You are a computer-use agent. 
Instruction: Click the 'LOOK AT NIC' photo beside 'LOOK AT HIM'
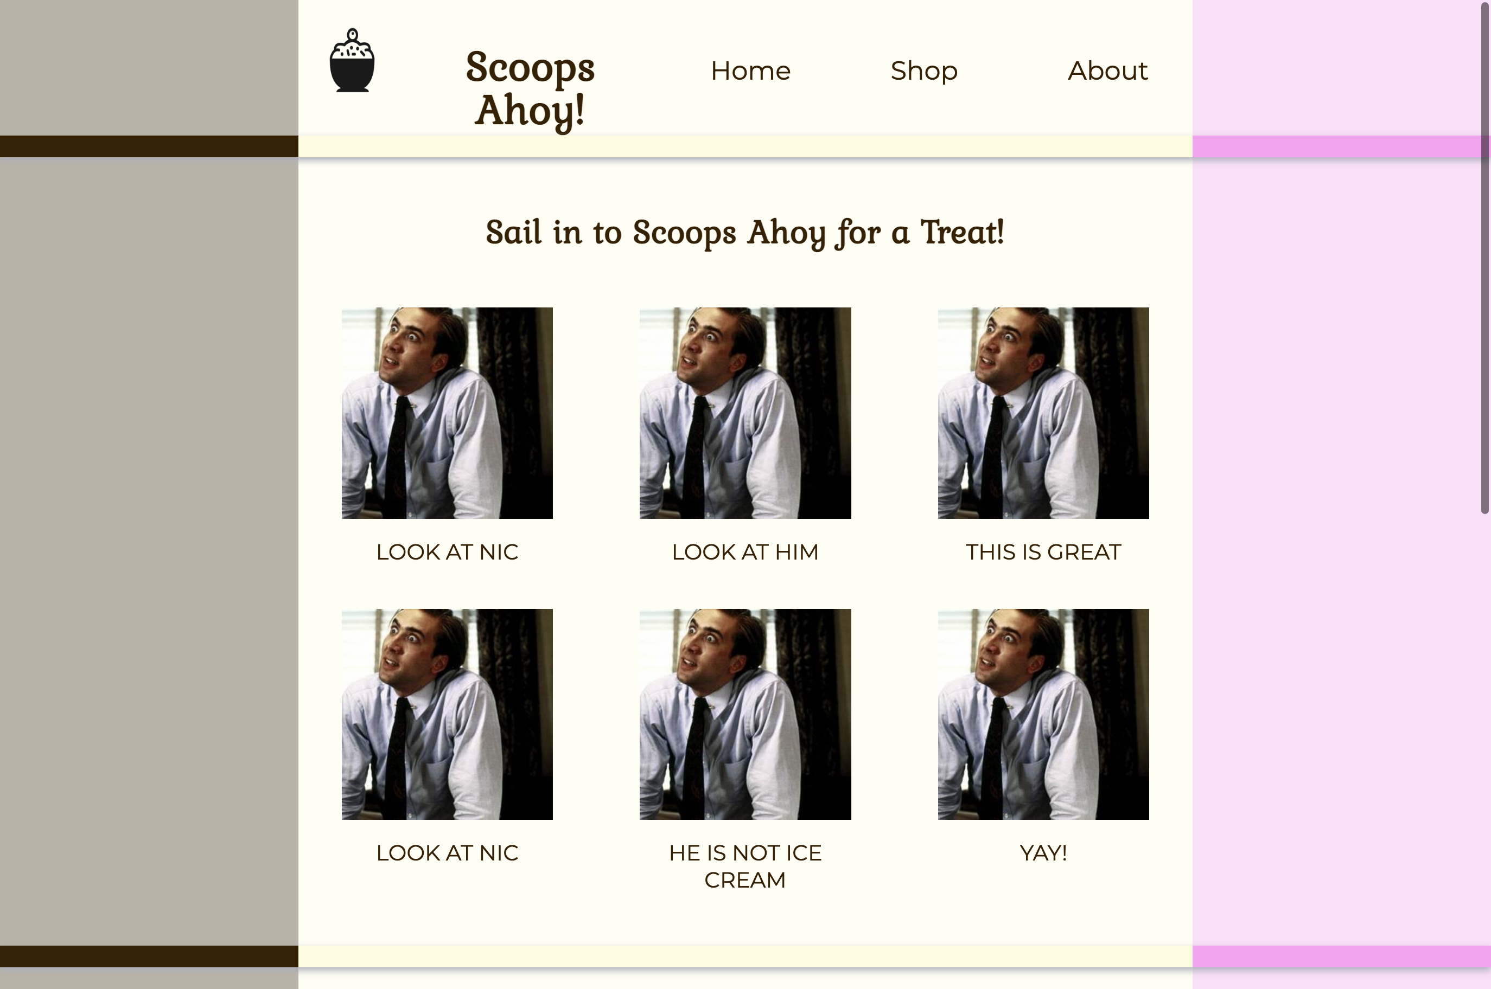pos(447,413)
